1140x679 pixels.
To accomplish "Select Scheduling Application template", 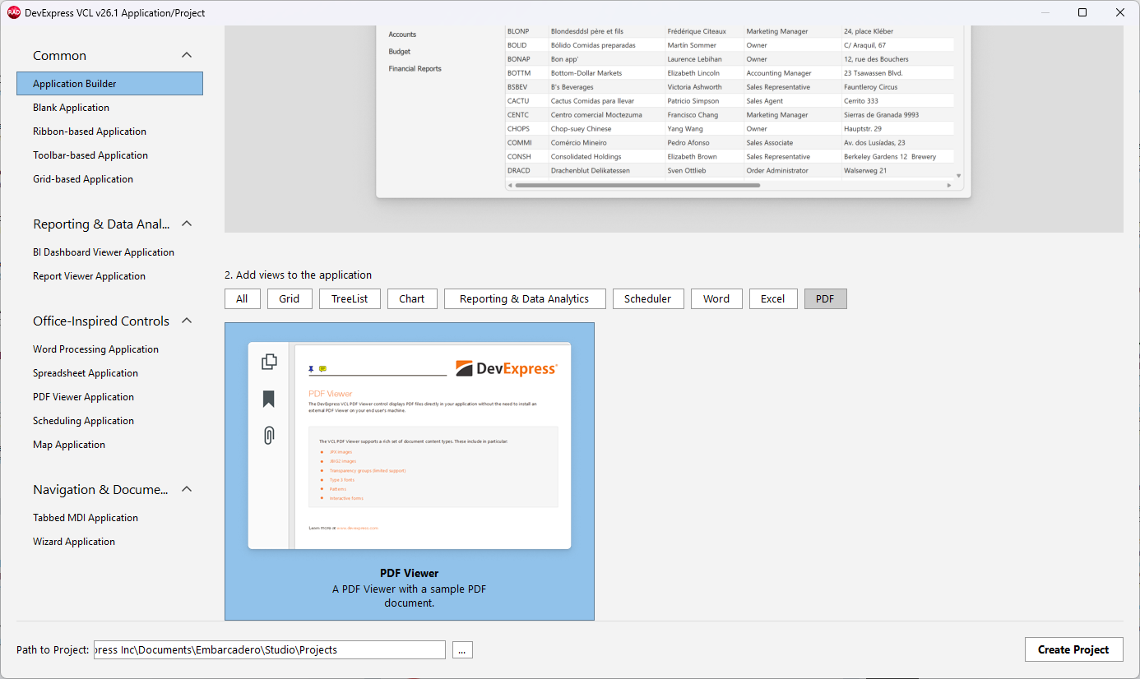I will [x=109, y=421].
